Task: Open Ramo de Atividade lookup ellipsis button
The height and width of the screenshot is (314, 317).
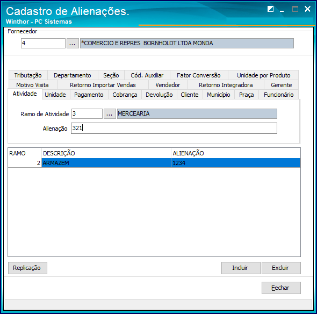Action: [x=110, y=113]
